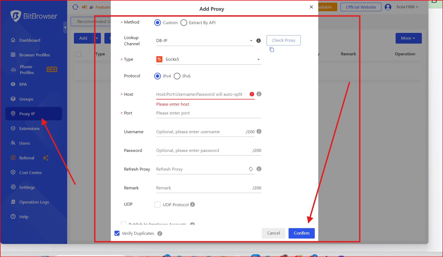443x257 pixels.
Task: Enable the UDP Protocol checkbox
Action: [158, 205]
